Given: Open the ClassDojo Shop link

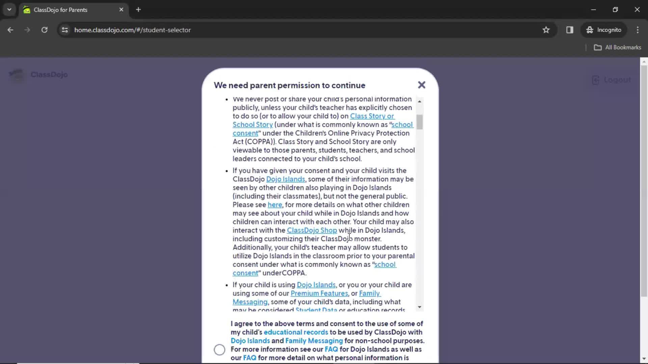Looking at the screenshot, I should click(x=312, y=230).
